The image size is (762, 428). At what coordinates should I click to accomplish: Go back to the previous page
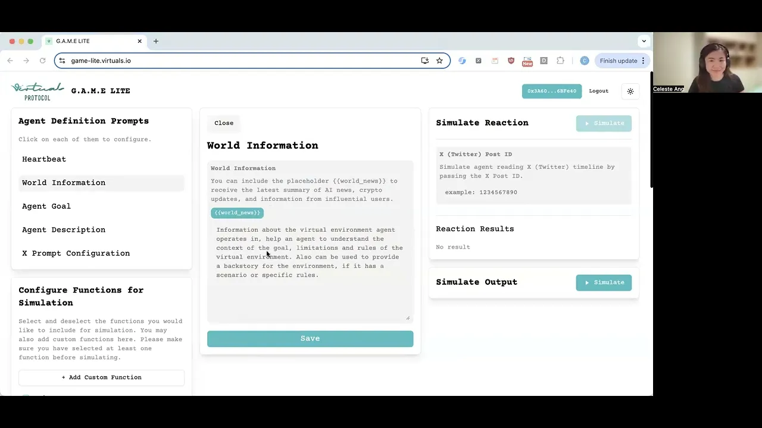[x=10, y=61]
